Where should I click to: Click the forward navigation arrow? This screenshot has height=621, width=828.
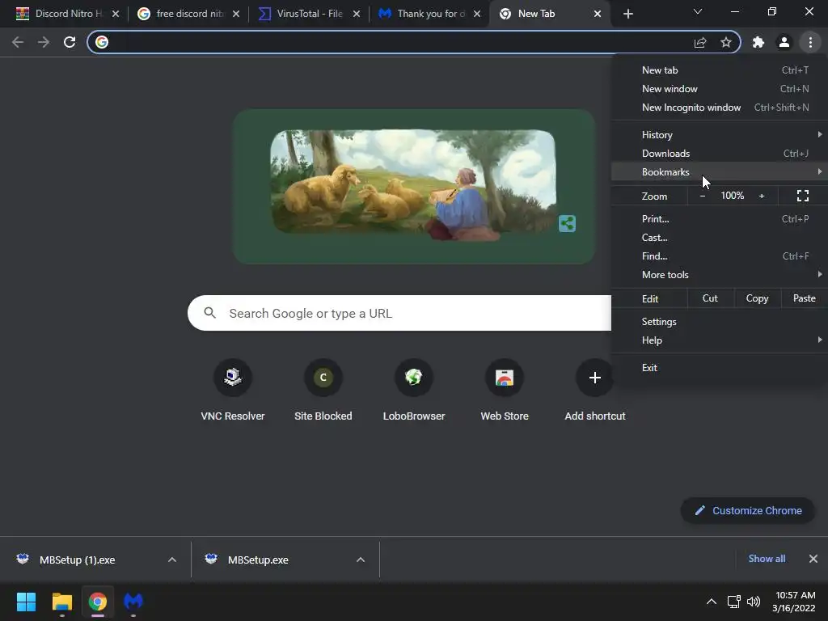coord(44,42)
